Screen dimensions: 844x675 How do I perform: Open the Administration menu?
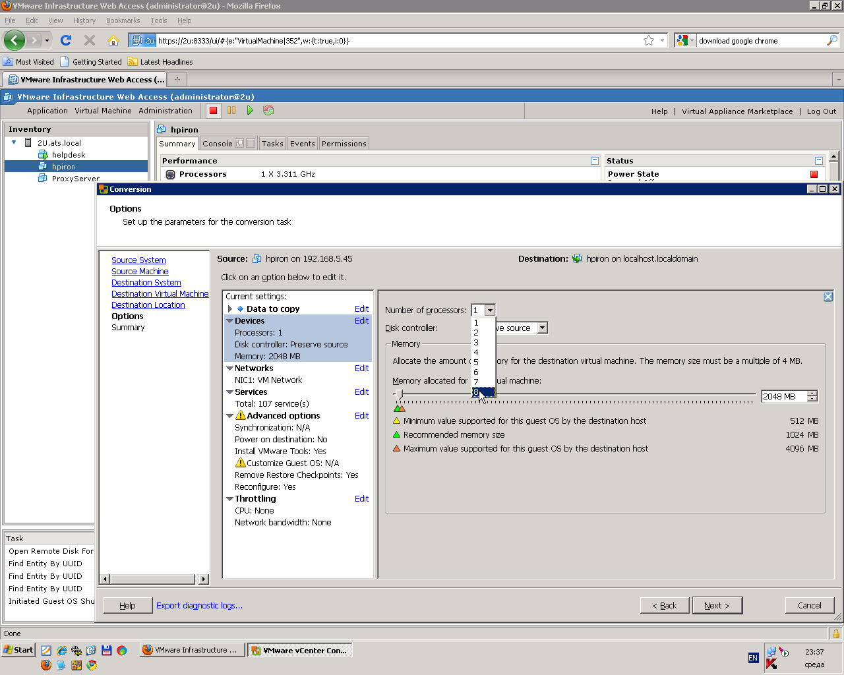(x=166, y=111)
